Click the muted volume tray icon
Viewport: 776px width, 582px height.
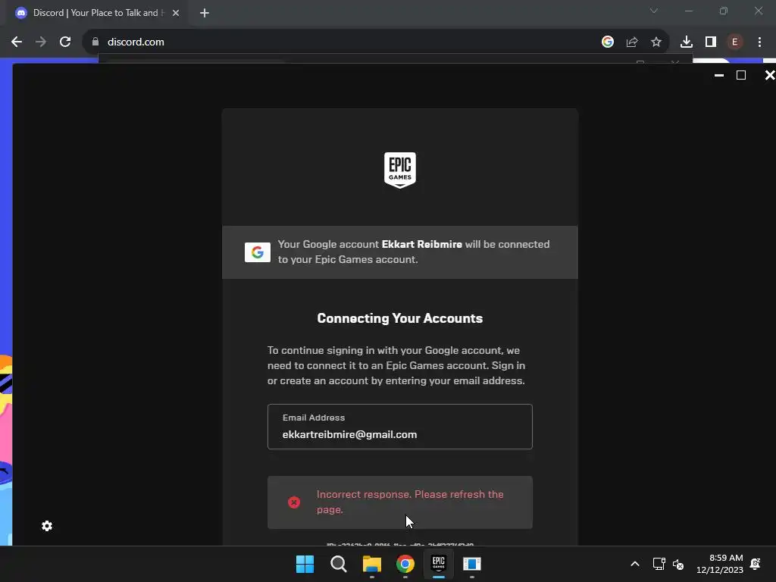coord(678,564)
